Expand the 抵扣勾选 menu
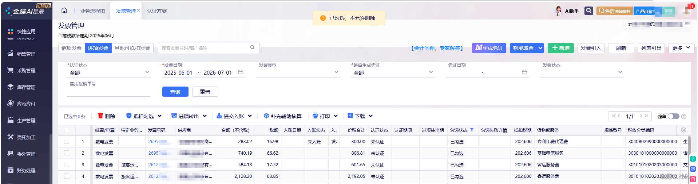The width and height of the screenshot is (698, 184). click(159, 116)
